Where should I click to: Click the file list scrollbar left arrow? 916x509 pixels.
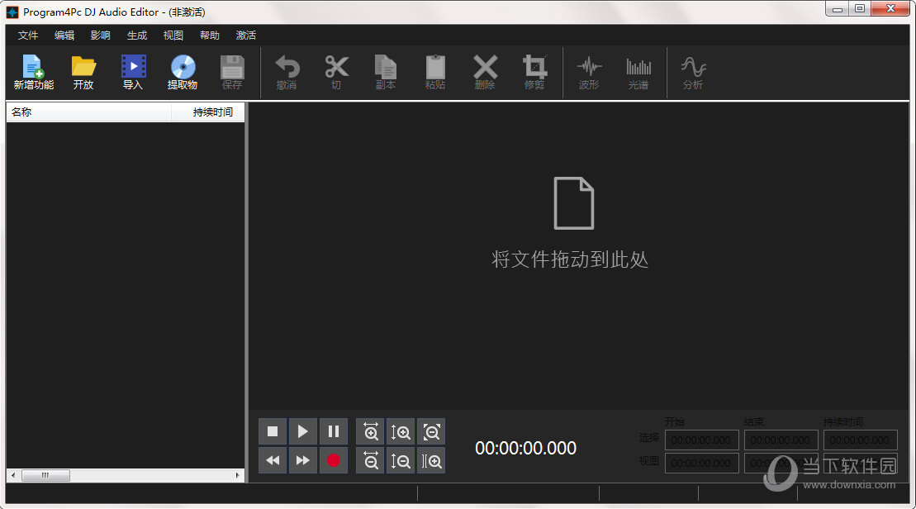click(x=13, y=475)
